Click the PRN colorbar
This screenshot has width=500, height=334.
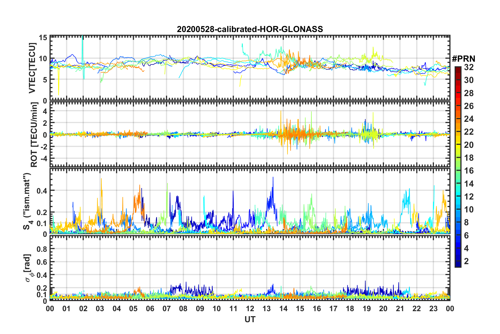tap(458, 167)
